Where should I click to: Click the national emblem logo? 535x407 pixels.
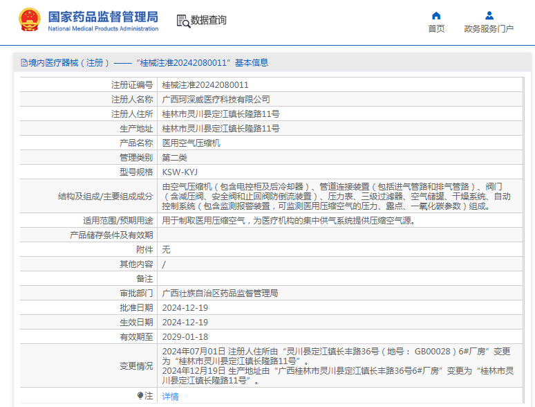[30, 20]
